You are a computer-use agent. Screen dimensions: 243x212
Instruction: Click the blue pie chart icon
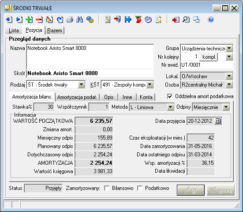click(x=148, y=20)
